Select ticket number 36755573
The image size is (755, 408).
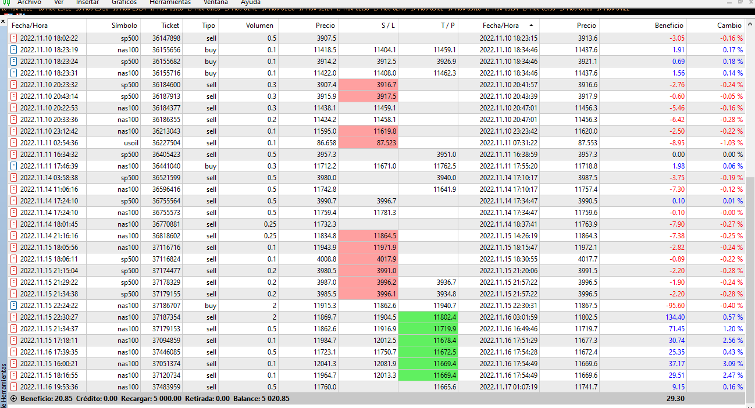click(166, 213)
